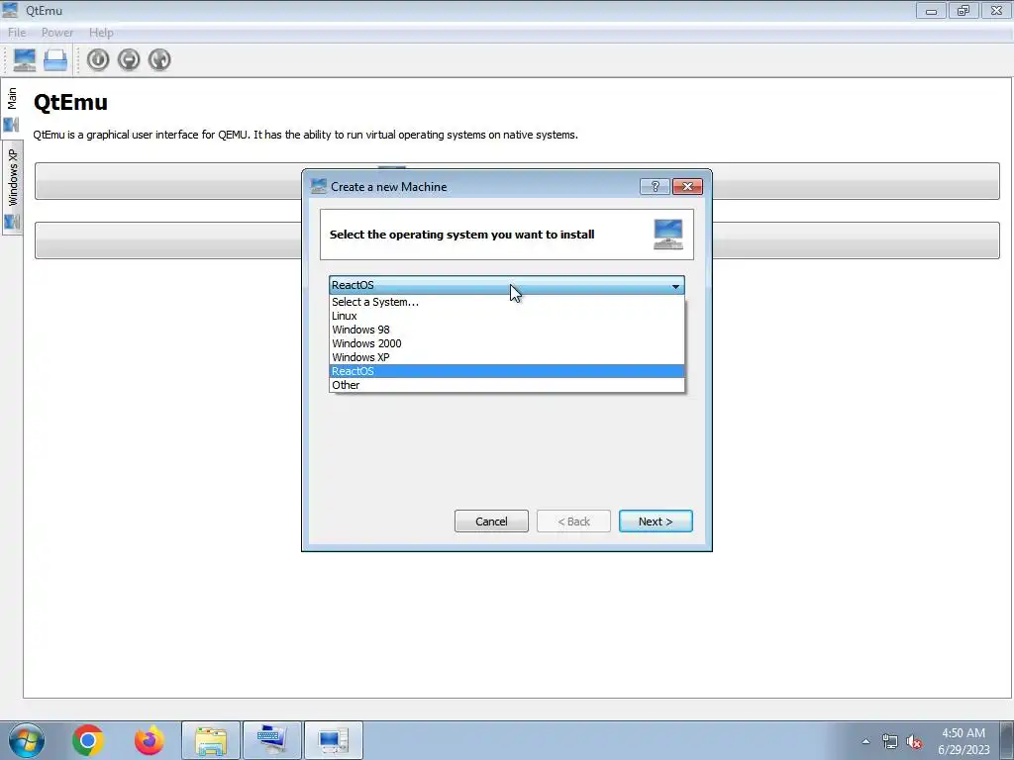Open File Explorer from the taskbar
Viewport: 1014px width, 760px height.
pos(211,740)
